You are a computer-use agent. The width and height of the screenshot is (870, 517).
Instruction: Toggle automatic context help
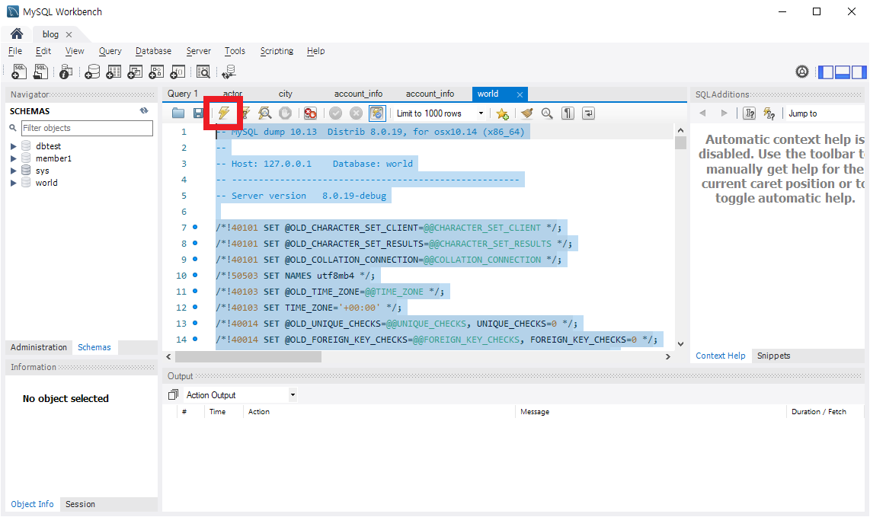[x=769, y=113]
